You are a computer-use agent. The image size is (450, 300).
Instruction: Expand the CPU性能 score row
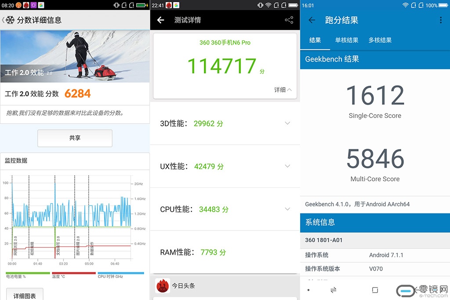point(287,209)
